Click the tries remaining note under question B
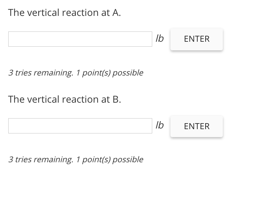 (x=76, y=159)
